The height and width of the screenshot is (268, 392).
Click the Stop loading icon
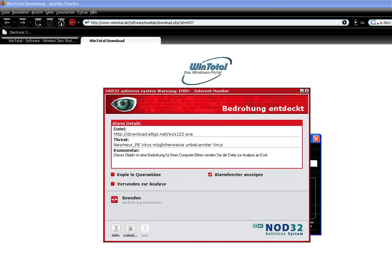coord(50,23)
